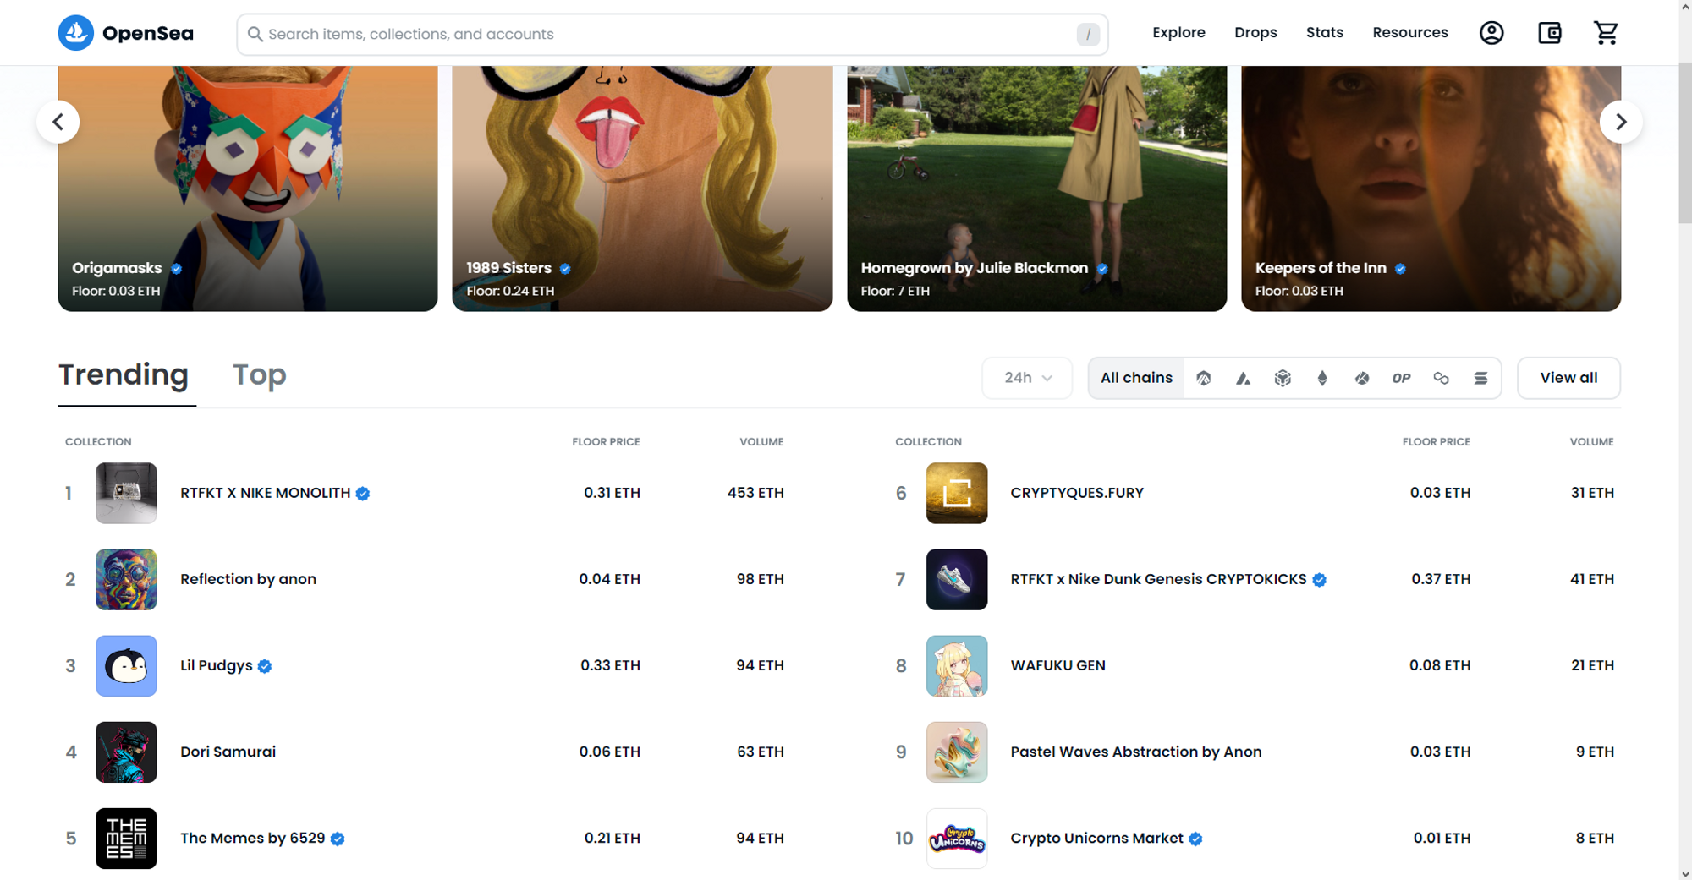
Task: Open the Lil Pudgys collection
Action: [x=216, y=665]
